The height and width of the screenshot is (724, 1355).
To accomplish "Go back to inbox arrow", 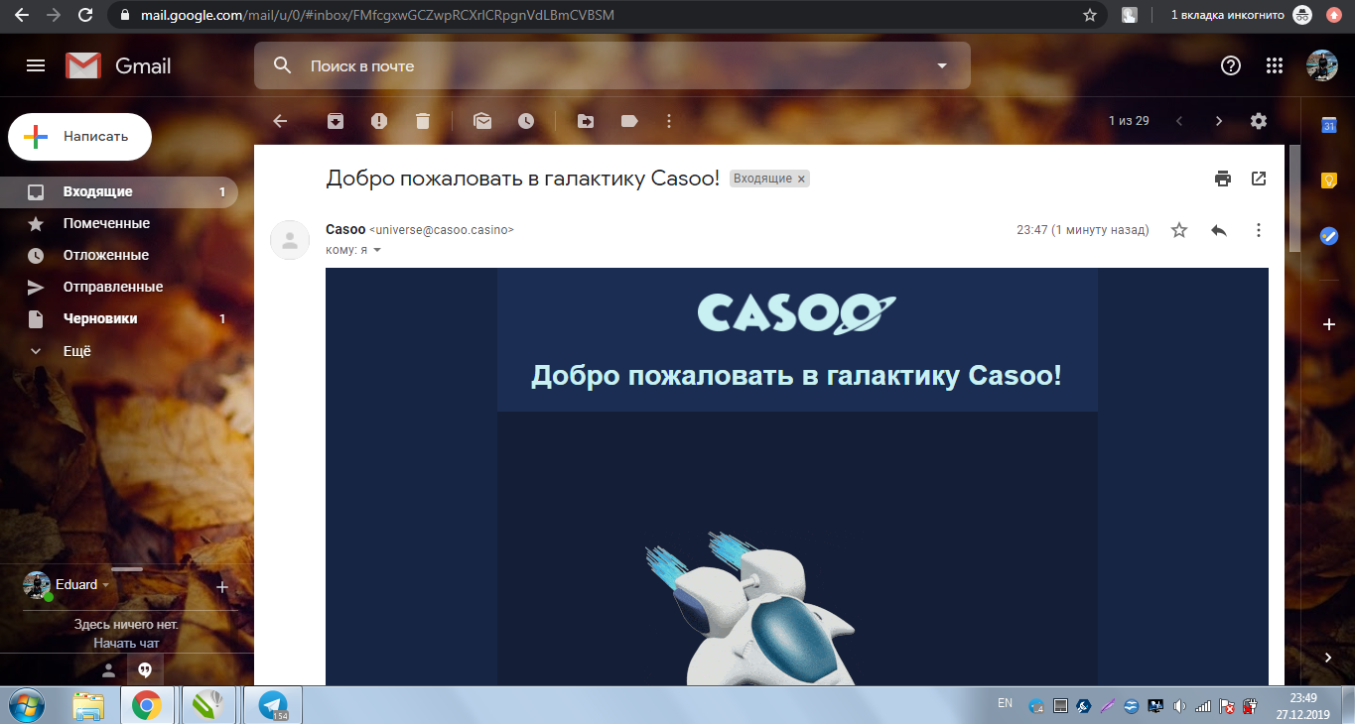I will point(280,121).
